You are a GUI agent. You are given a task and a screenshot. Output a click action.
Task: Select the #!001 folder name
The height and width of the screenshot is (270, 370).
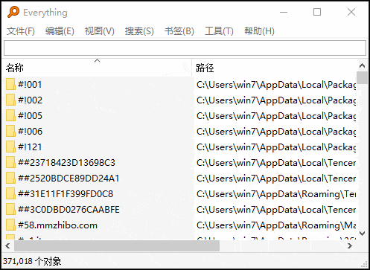(30, 85)
